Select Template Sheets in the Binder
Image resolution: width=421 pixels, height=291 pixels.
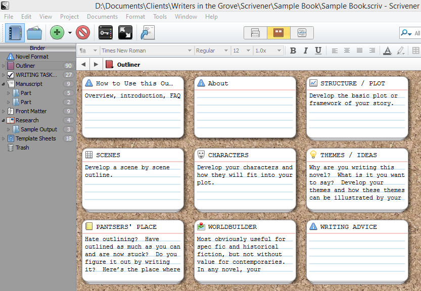click(35, 138)
